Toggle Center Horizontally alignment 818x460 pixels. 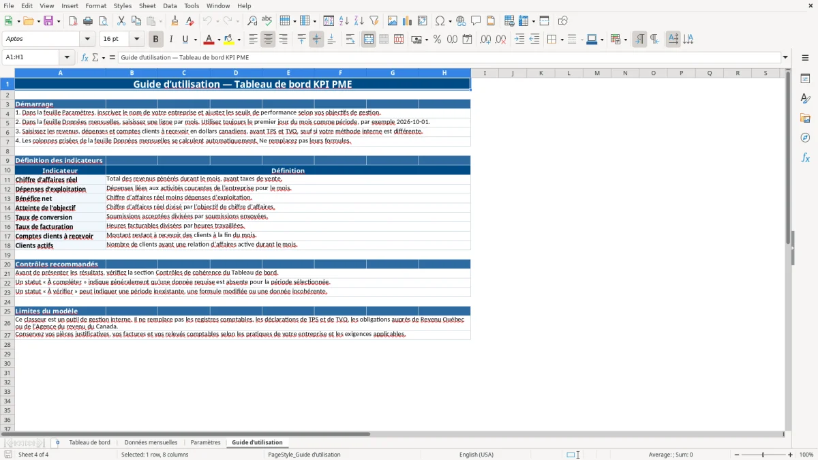pyautogui.click(x=269, y=40)
